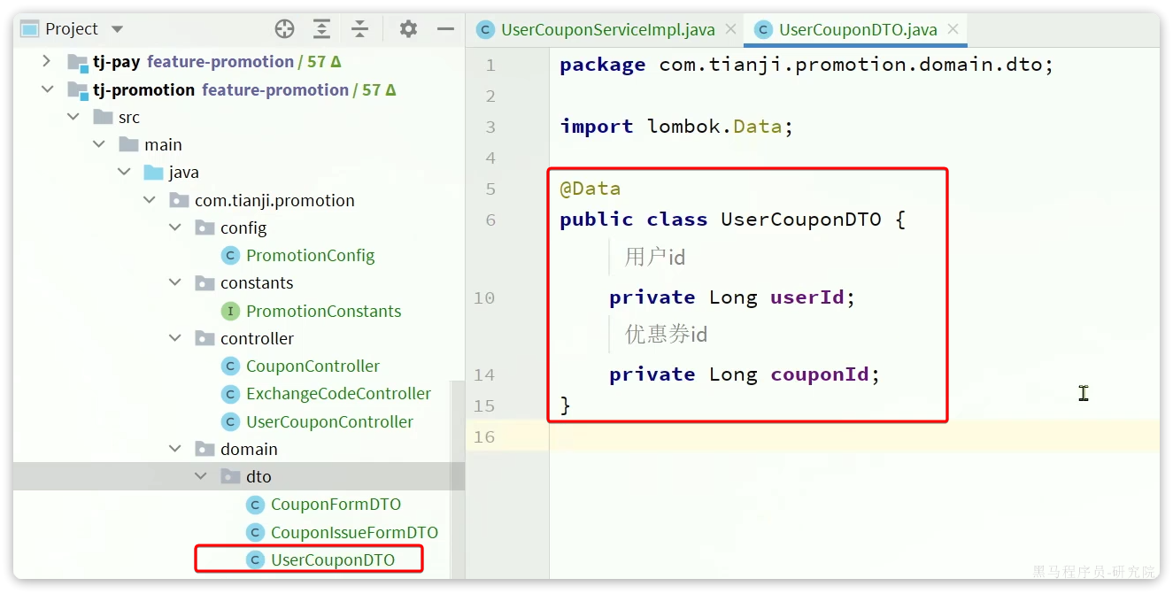Close the UserCouponServiceImpl.java tab

[731, 29]
